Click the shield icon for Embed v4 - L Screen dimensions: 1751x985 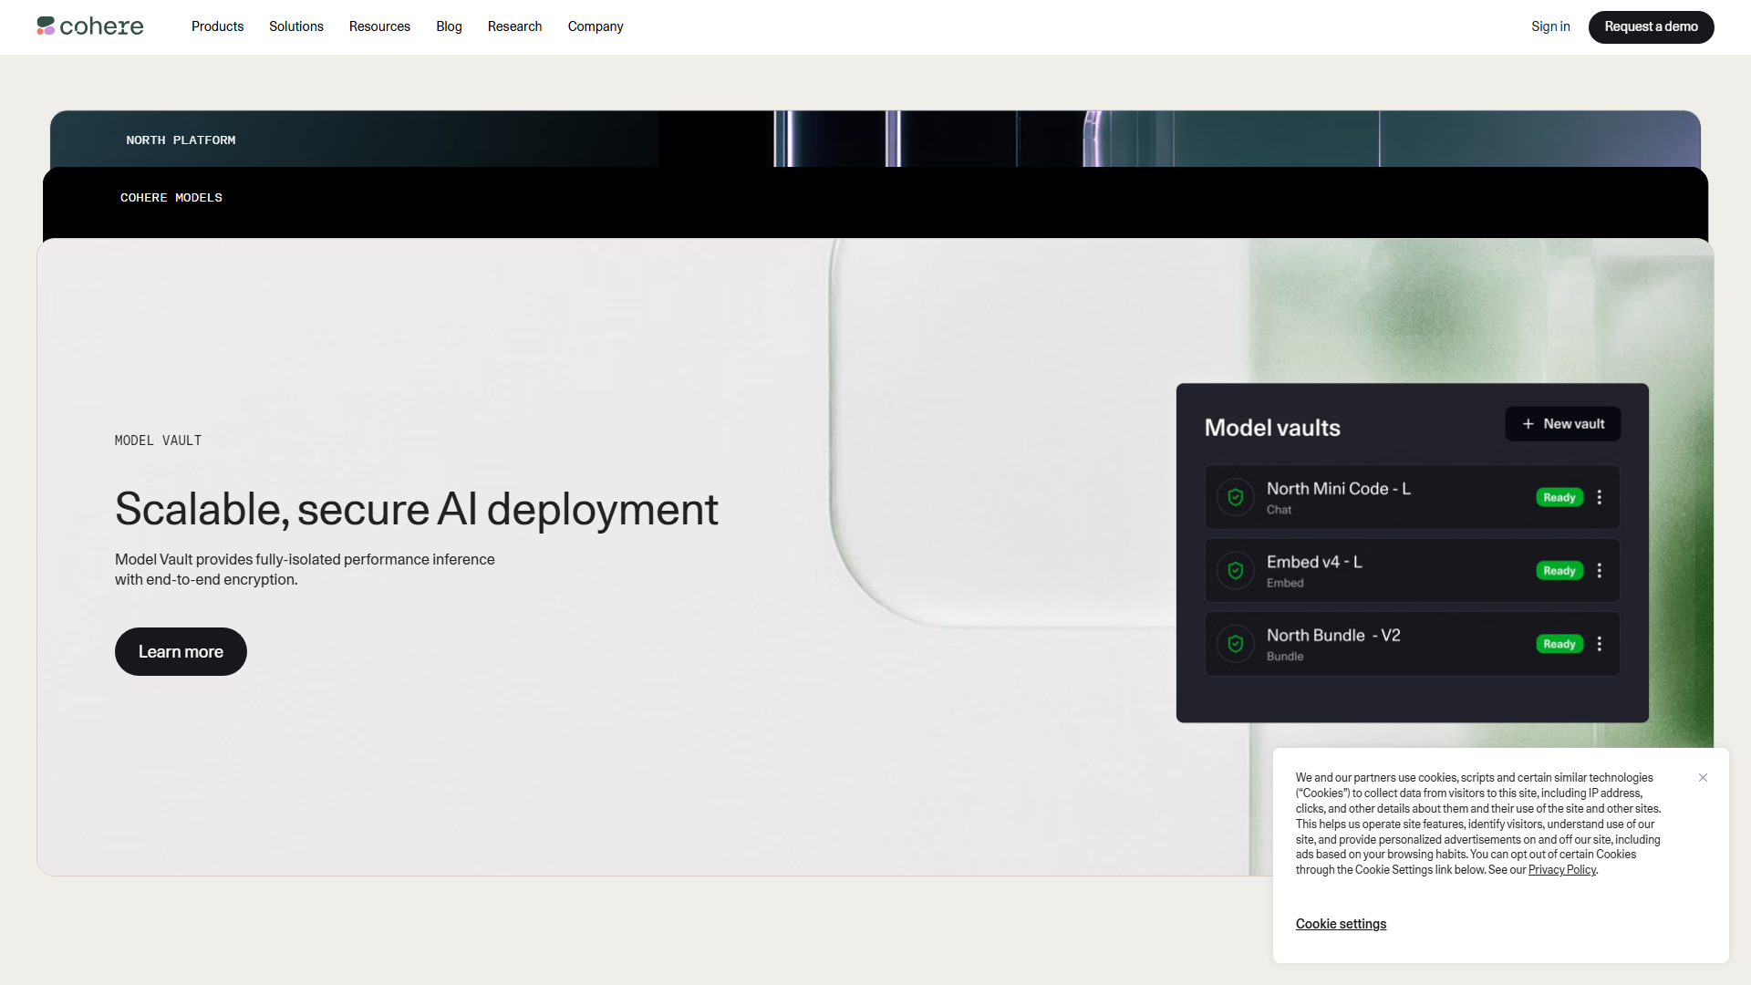pyautogui.click(x=1236, y=570)
